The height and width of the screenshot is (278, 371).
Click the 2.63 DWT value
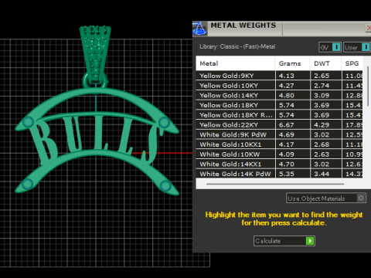(x=322, y=154)
